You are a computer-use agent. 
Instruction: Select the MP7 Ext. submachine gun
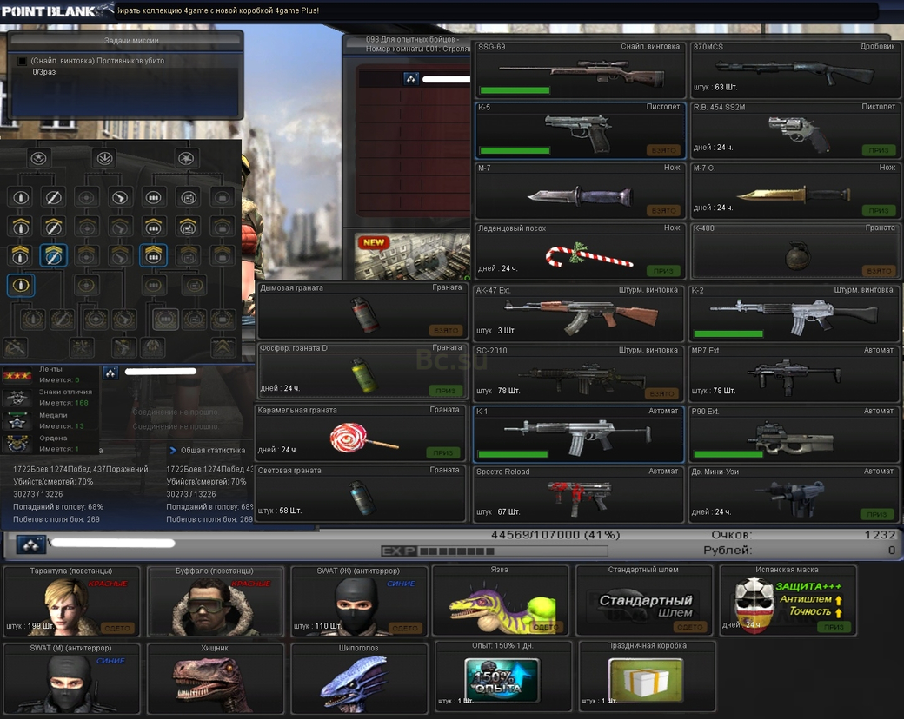pos(794,374)
